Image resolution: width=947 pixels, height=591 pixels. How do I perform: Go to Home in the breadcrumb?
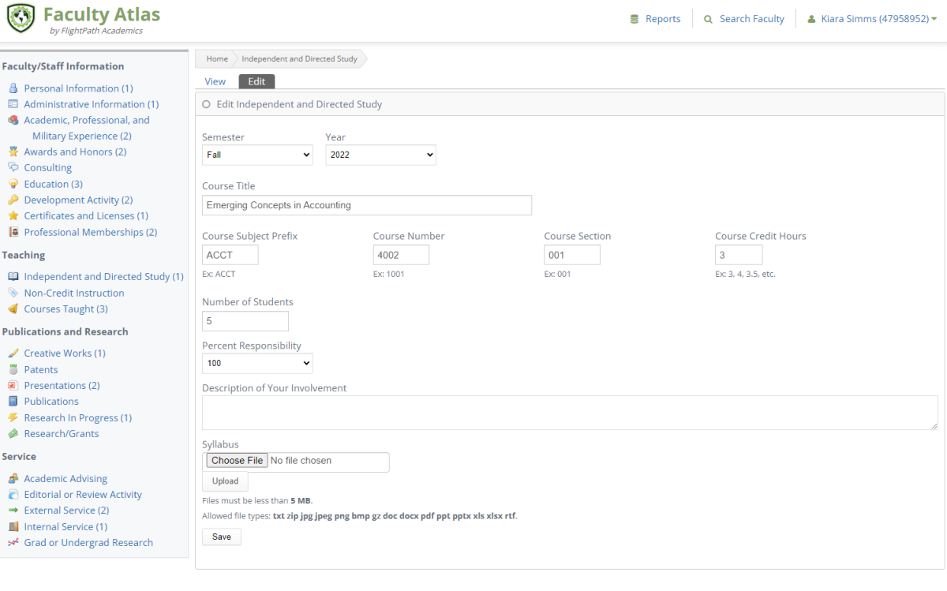click(x=217, y=58)
